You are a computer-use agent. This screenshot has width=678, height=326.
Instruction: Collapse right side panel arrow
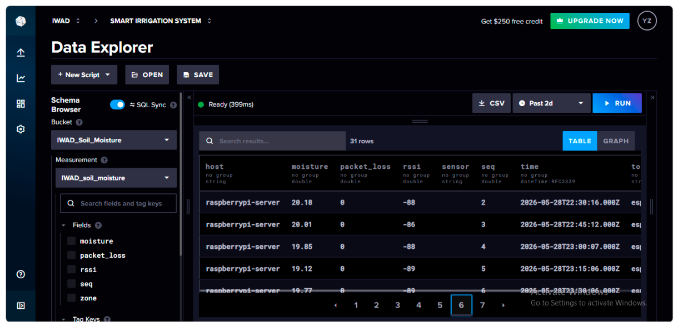(x=652, y=97)
